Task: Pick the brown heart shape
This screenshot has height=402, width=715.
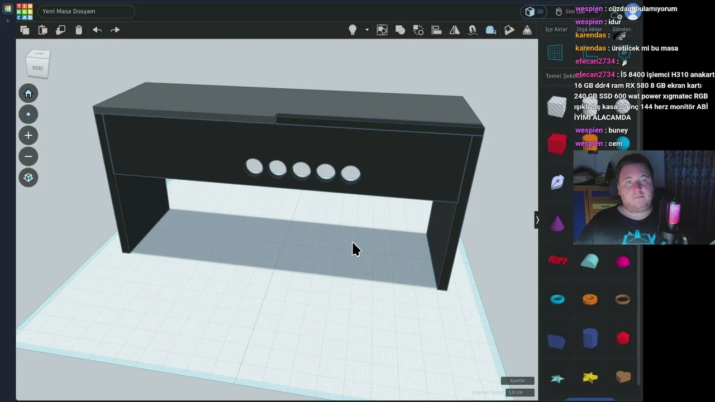Action: point(623,377)
